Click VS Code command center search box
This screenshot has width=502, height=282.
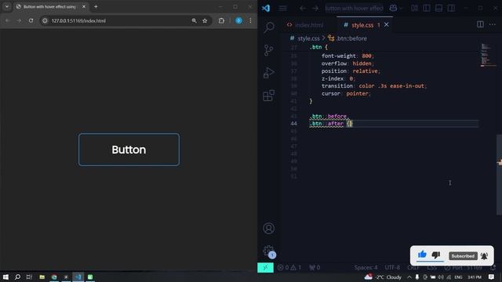click(x=354, y=9)
